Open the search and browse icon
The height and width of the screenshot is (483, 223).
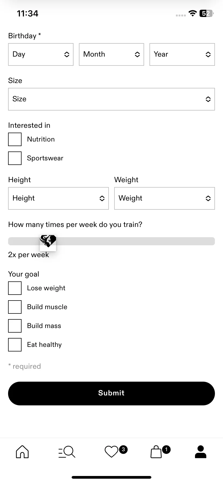coord(67,452)
